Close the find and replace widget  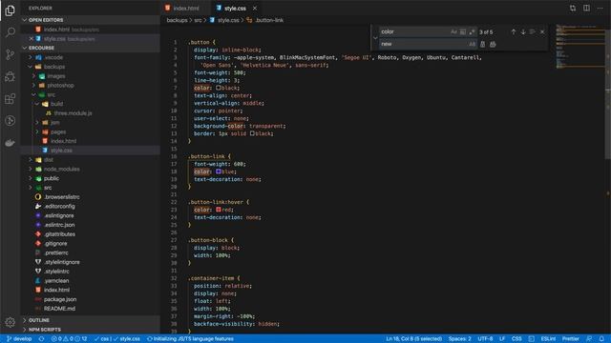542,31
